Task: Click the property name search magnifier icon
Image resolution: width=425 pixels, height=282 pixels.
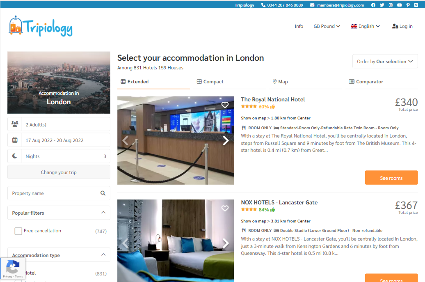Action: (x=103, y=193)
